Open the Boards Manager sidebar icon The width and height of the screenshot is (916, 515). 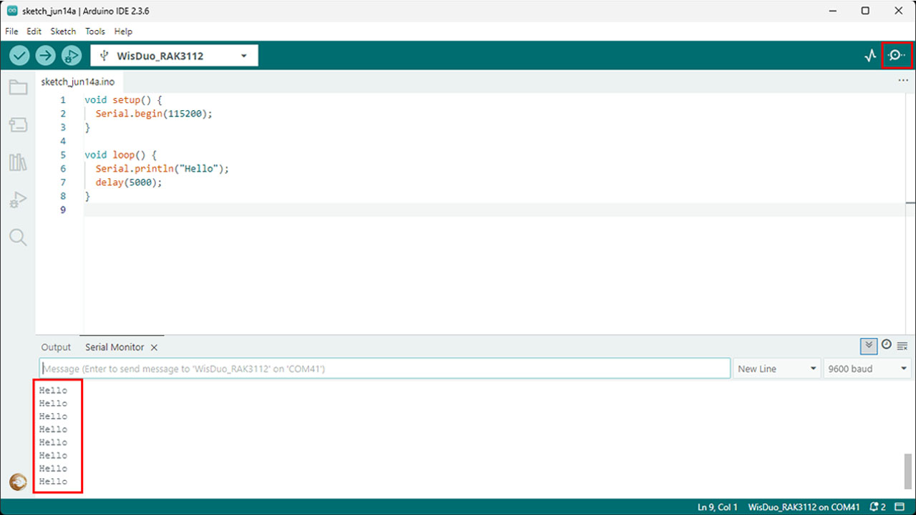[x=18, y=125]
